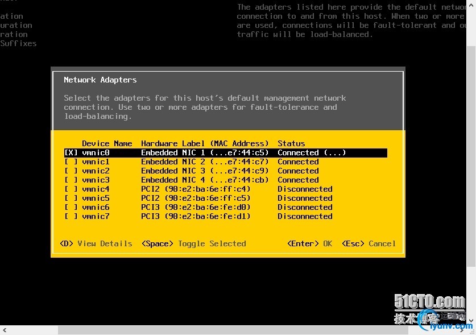Click <D> View Details option
This screenshot has width=476, height=335.
(96, 243)
